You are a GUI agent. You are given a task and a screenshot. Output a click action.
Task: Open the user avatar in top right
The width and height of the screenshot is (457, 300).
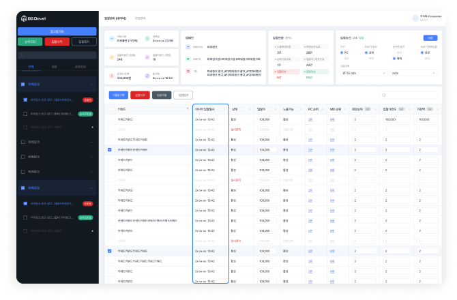415,18
